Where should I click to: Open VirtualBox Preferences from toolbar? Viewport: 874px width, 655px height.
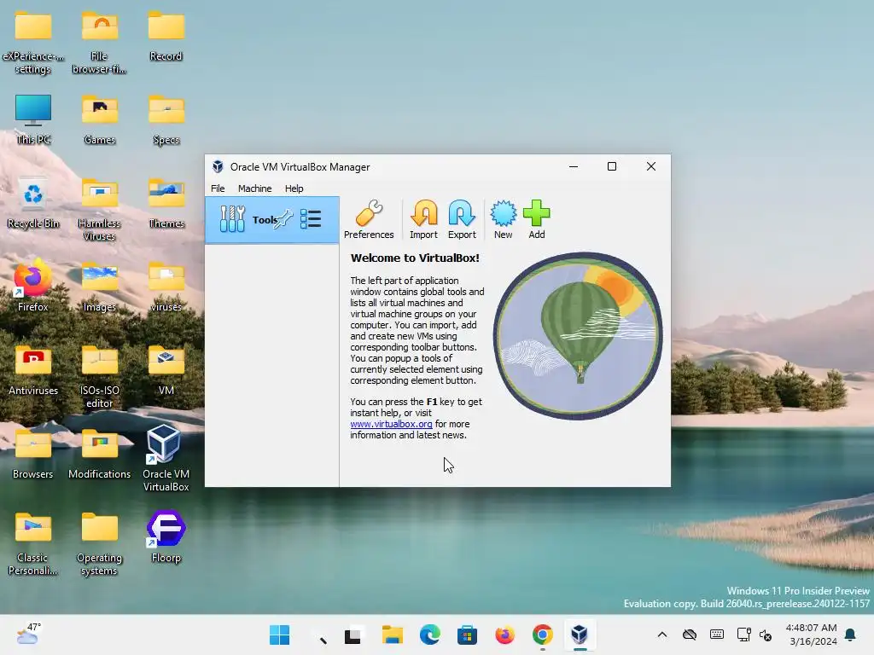(369, 219)
